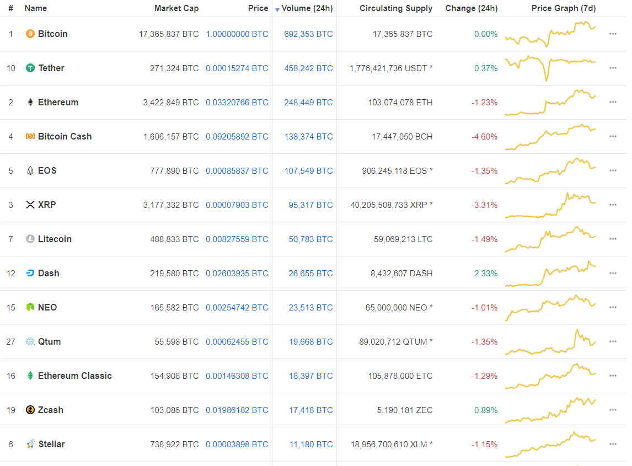Open Tether's 458,242 BTC volume link

coord(308,68)
